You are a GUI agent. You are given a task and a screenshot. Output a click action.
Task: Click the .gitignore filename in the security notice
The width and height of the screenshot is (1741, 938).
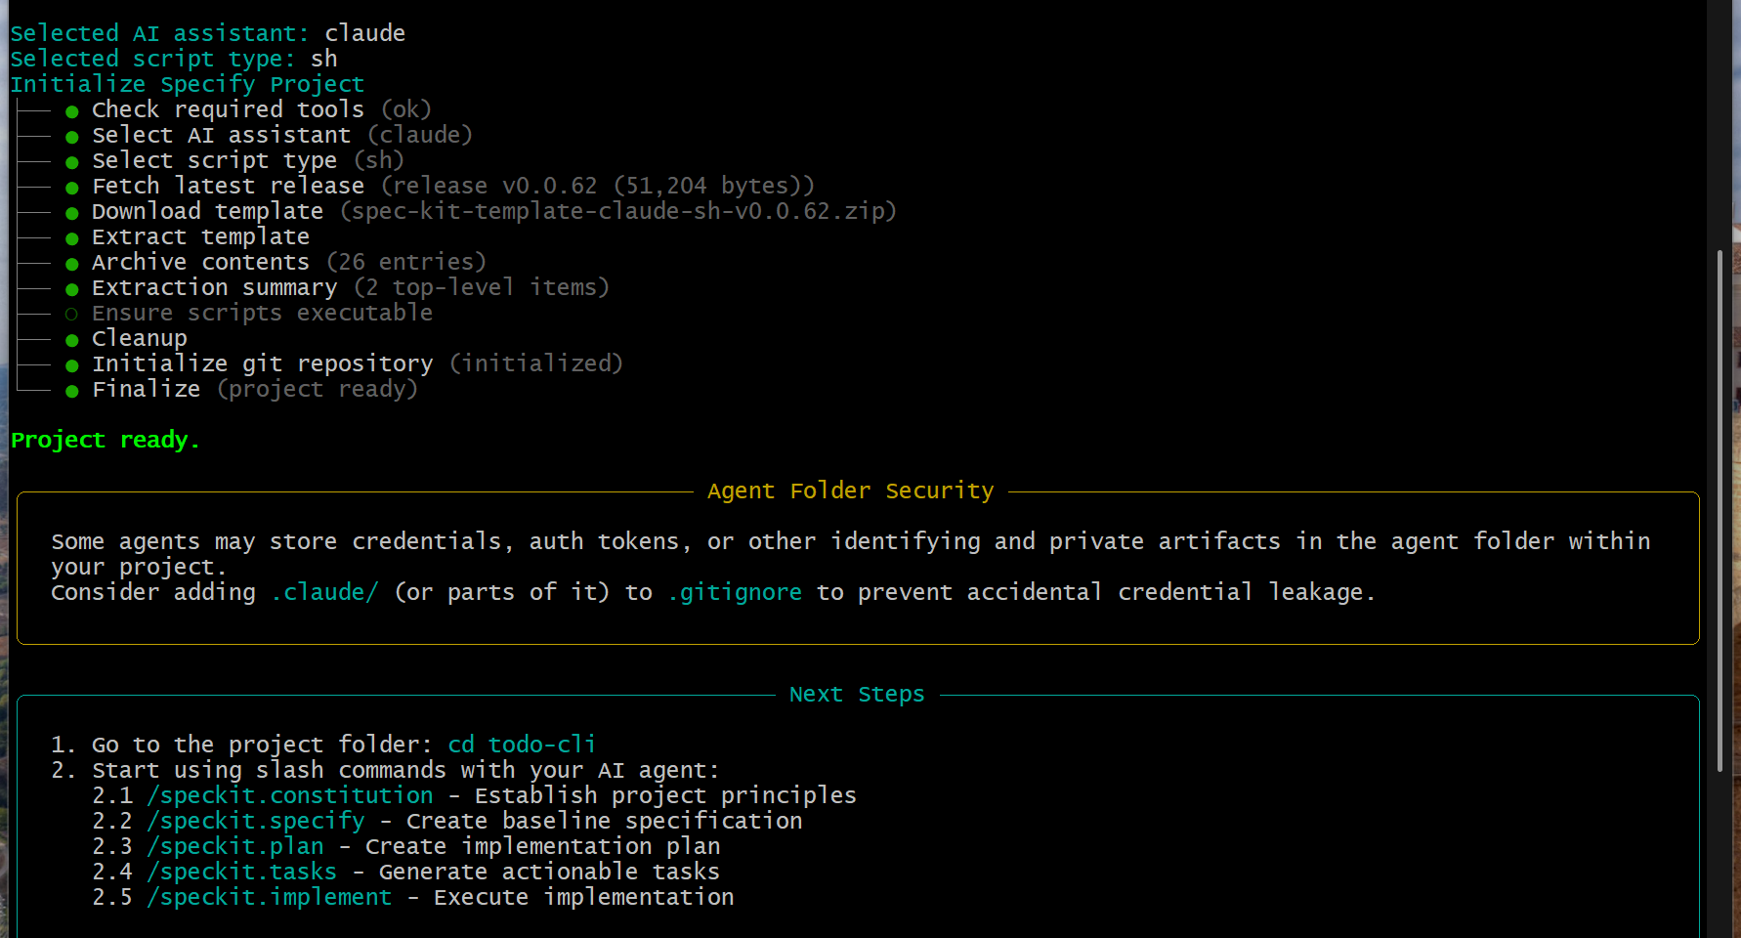[735, 592]
